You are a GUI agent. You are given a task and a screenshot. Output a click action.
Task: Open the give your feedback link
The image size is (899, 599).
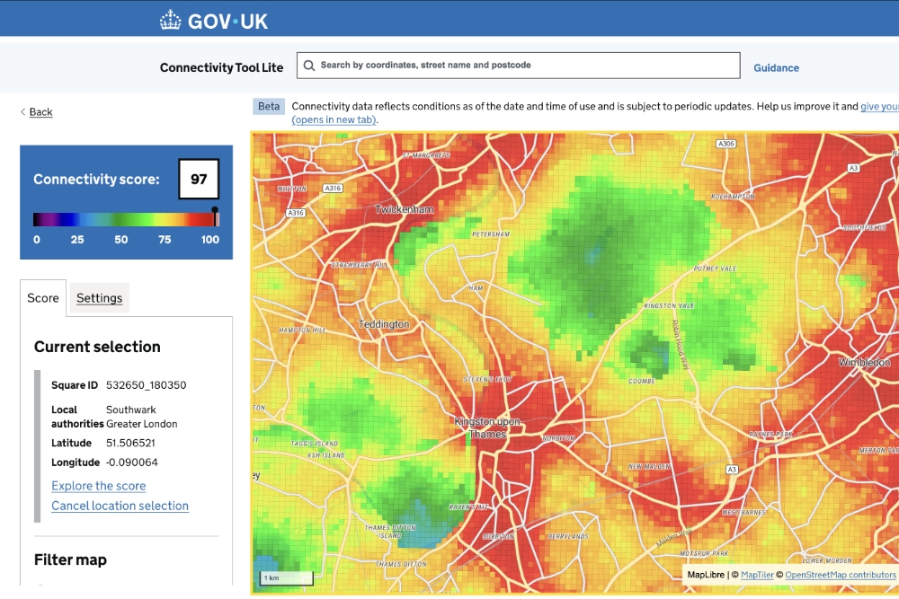click(x=878, y=107)
